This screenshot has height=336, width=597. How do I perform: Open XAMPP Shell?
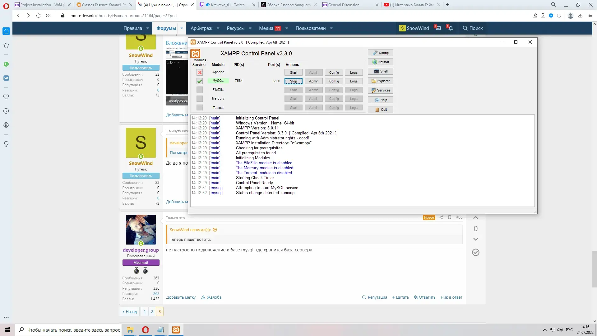(x=381, y=71)
